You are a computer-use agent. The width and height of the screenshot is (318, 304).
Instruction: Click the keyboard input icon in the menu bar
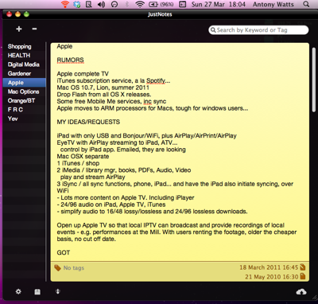pos(183,4)
